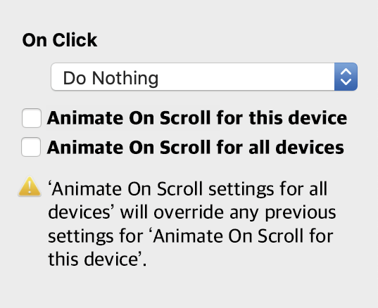The height and width of the screenshot is (308, 378).
Task: Click the override warning message text
Action: click(192, 224)
